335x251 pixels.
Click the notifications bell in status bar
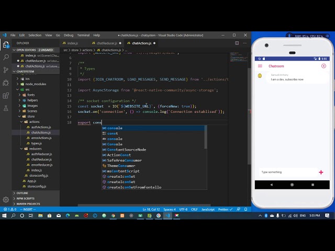point(246,209)
